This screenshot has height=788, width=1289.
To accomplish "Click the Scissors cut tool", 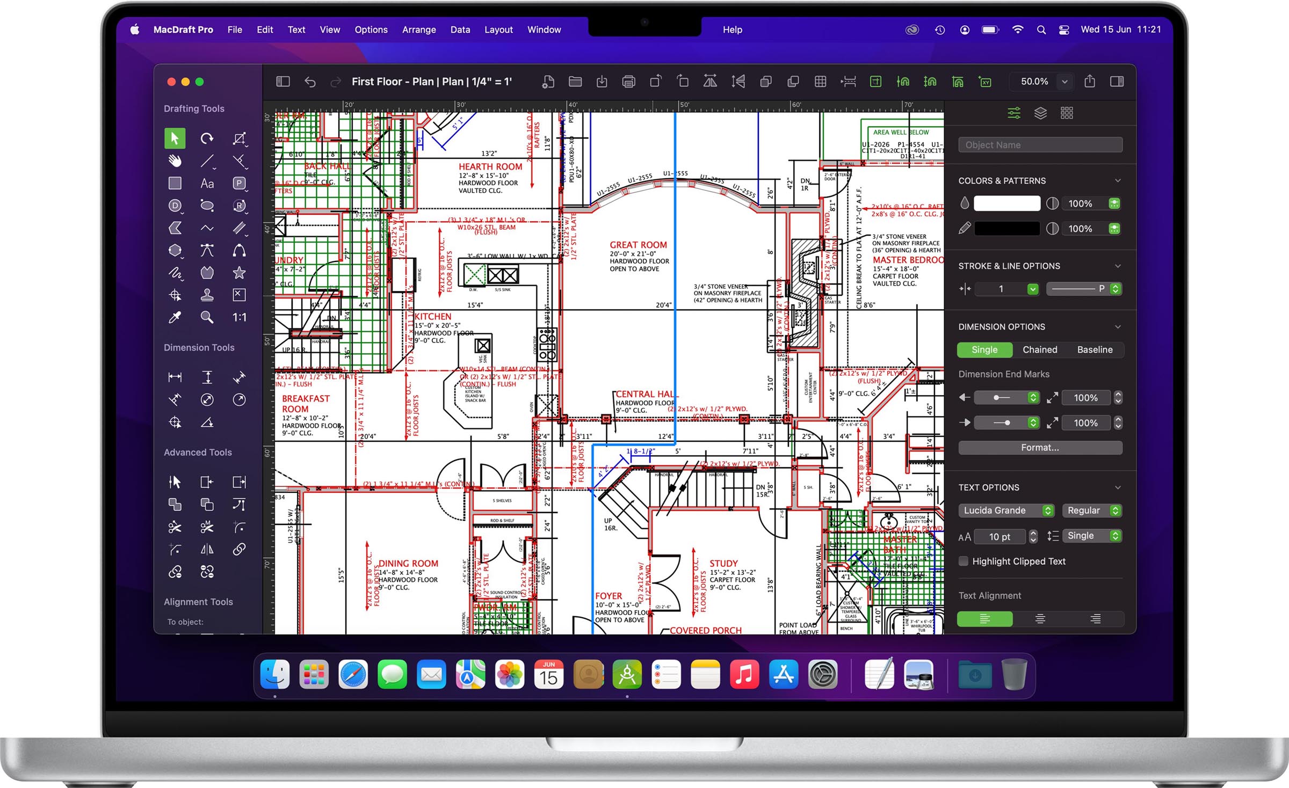I will (175, 528).
